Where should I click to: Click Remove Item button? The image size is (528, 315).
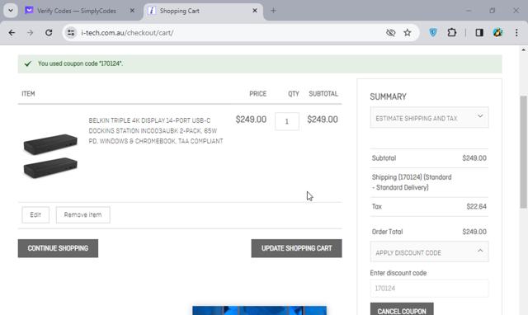(x=82, y=214)
